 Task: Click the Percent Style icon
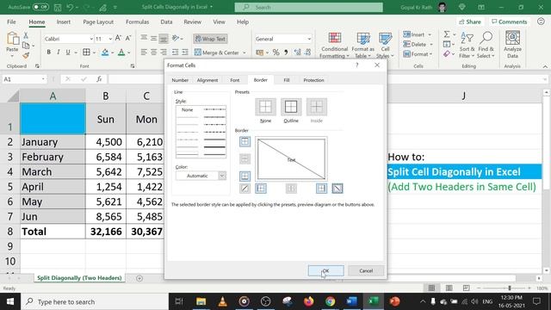tap(275, 53)
